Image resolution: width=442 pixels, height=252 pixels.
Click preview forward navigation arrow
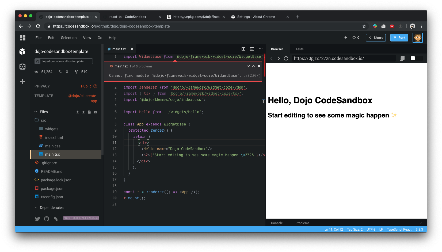pyautogui.click(x=279, y=58)
